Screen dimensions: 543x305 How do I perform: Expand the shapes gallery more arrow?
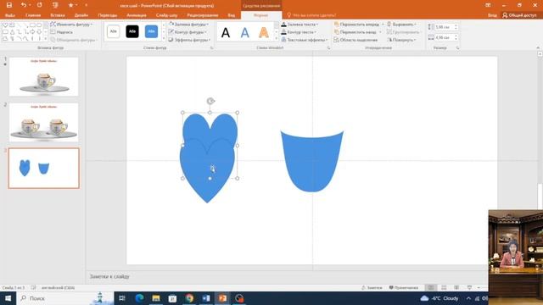point(45,39)
